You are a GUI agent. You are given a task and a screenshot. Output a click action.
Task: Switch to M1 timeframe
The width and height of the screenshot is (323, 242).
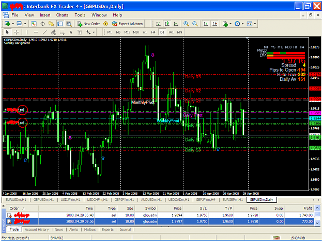pos(110,32)
